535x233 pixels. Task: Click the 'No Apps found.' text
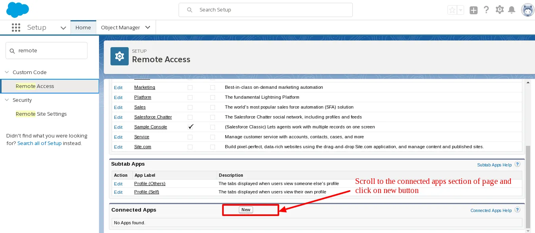(x=129, y=223)
